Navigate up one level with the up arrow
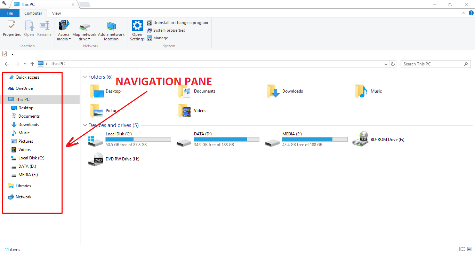This screenshot has width=475, height=253. coord(32,64)
